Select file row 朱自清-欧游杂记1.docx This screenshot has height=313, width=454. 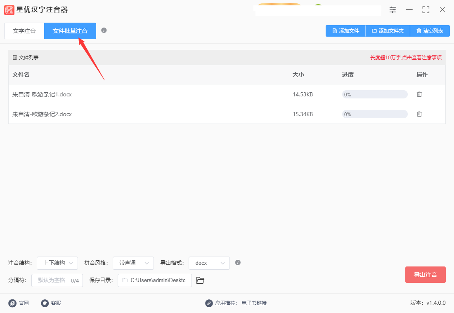(x=227, y=94)
